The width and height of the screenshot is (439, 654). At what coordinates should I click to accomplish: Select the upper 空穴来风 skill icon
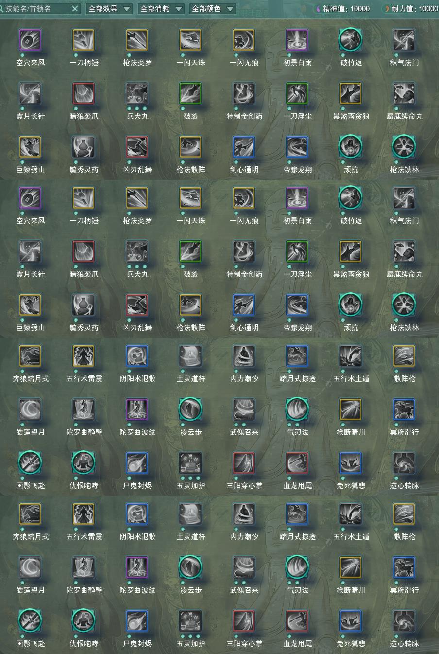pyautogui.click(x=30, y=40)
